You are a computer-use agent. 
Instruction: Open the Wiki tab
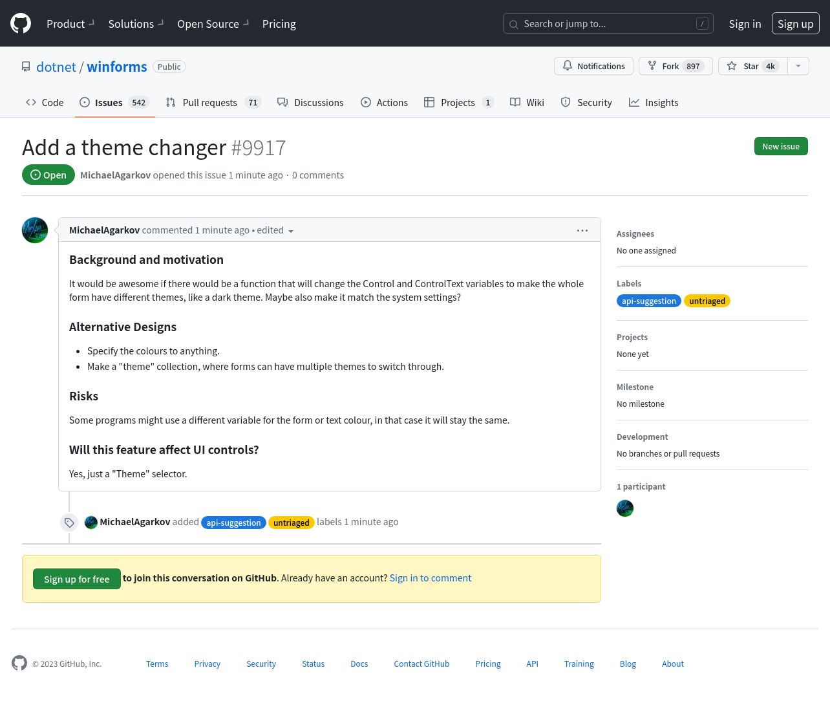(x=527, y=102)
